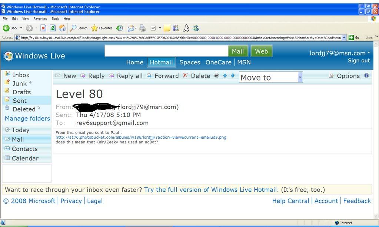Viewport: 379px width, 227px height.
Task: Open the IE Search pane
Action: pos(79,28)
